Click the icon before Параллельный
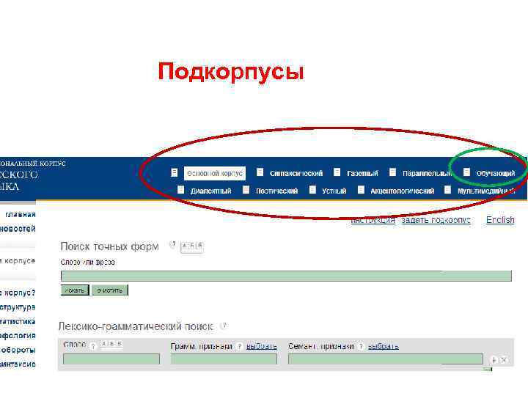This screenshot has width=528, height=396. 392,172
